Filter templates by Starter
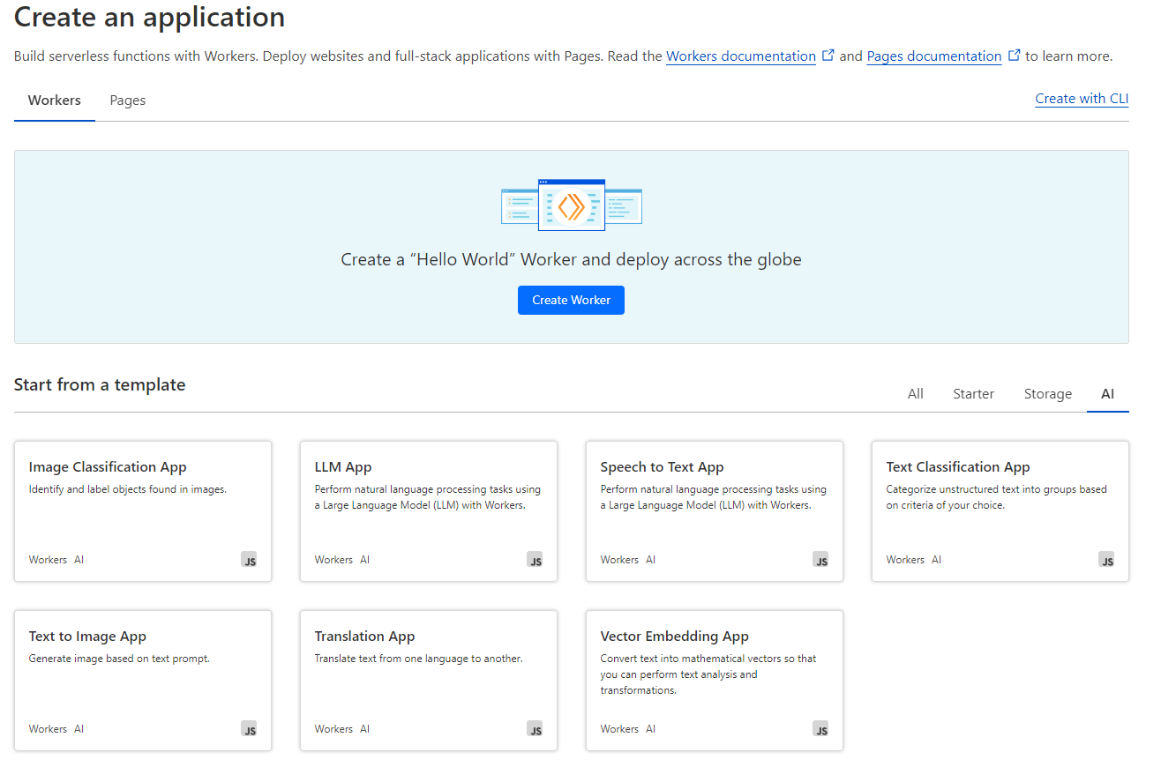This screenshot has height=767, width=1161. 973,394
